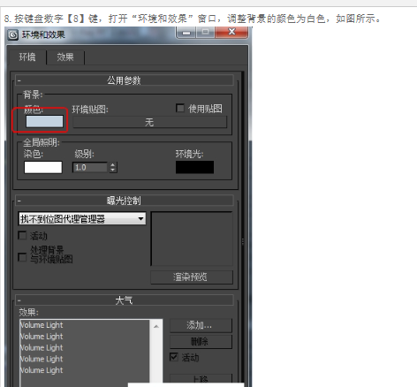Screen dimensions: 417x387
Task: Open the background 颜色 color swatch
Action: pos(44,121)
